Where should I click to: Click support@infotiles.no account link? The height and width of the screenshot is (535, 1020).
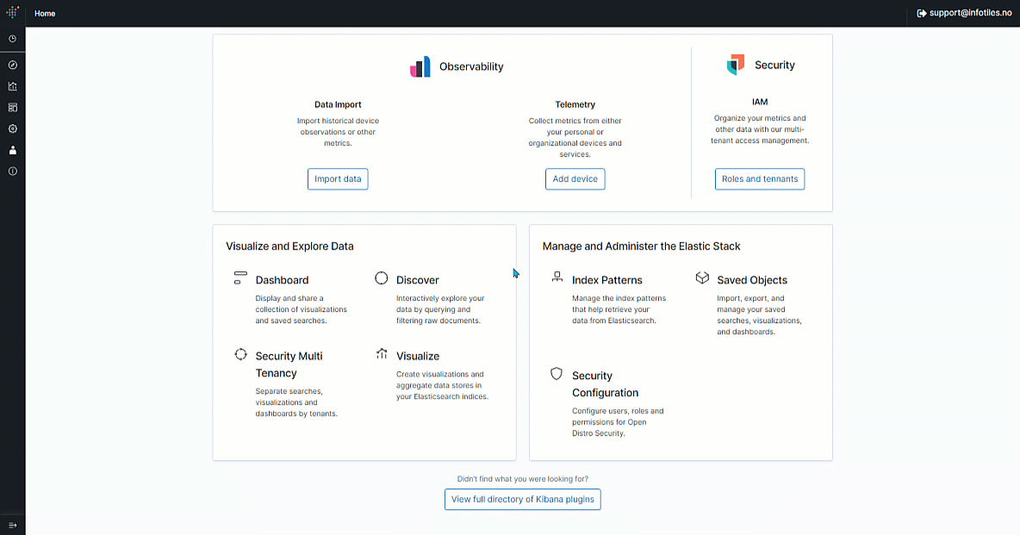coord(970,13)
